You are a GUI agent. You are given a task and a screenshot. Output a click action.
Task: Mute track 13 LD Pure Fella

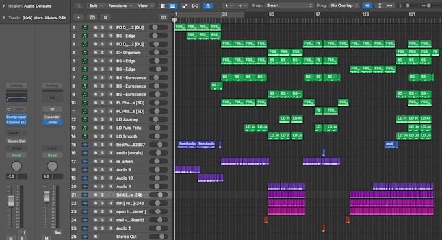(96, 128)
